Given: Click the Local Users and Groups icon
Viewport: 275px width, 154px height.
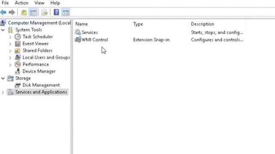Looking at the screenshot, I should tap(18, 57).
